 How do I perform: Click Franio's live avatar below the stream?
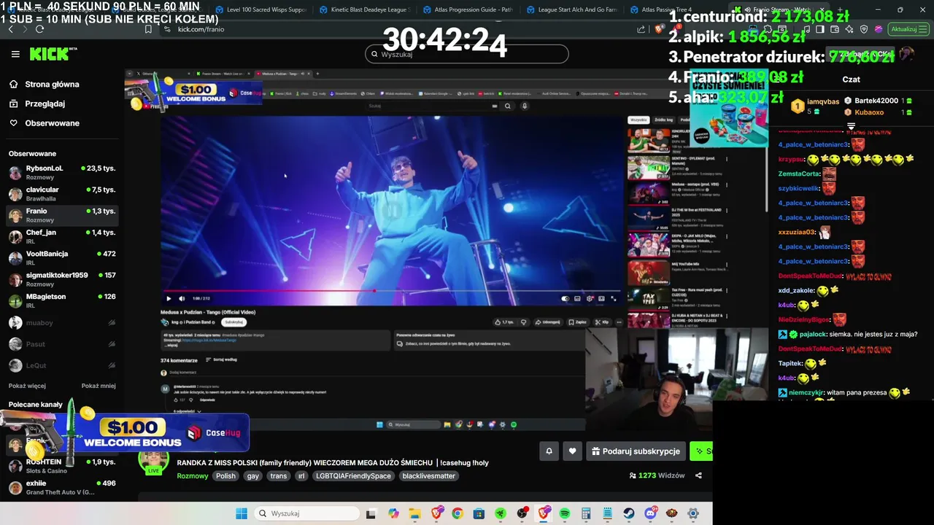(x=154, y=462)
